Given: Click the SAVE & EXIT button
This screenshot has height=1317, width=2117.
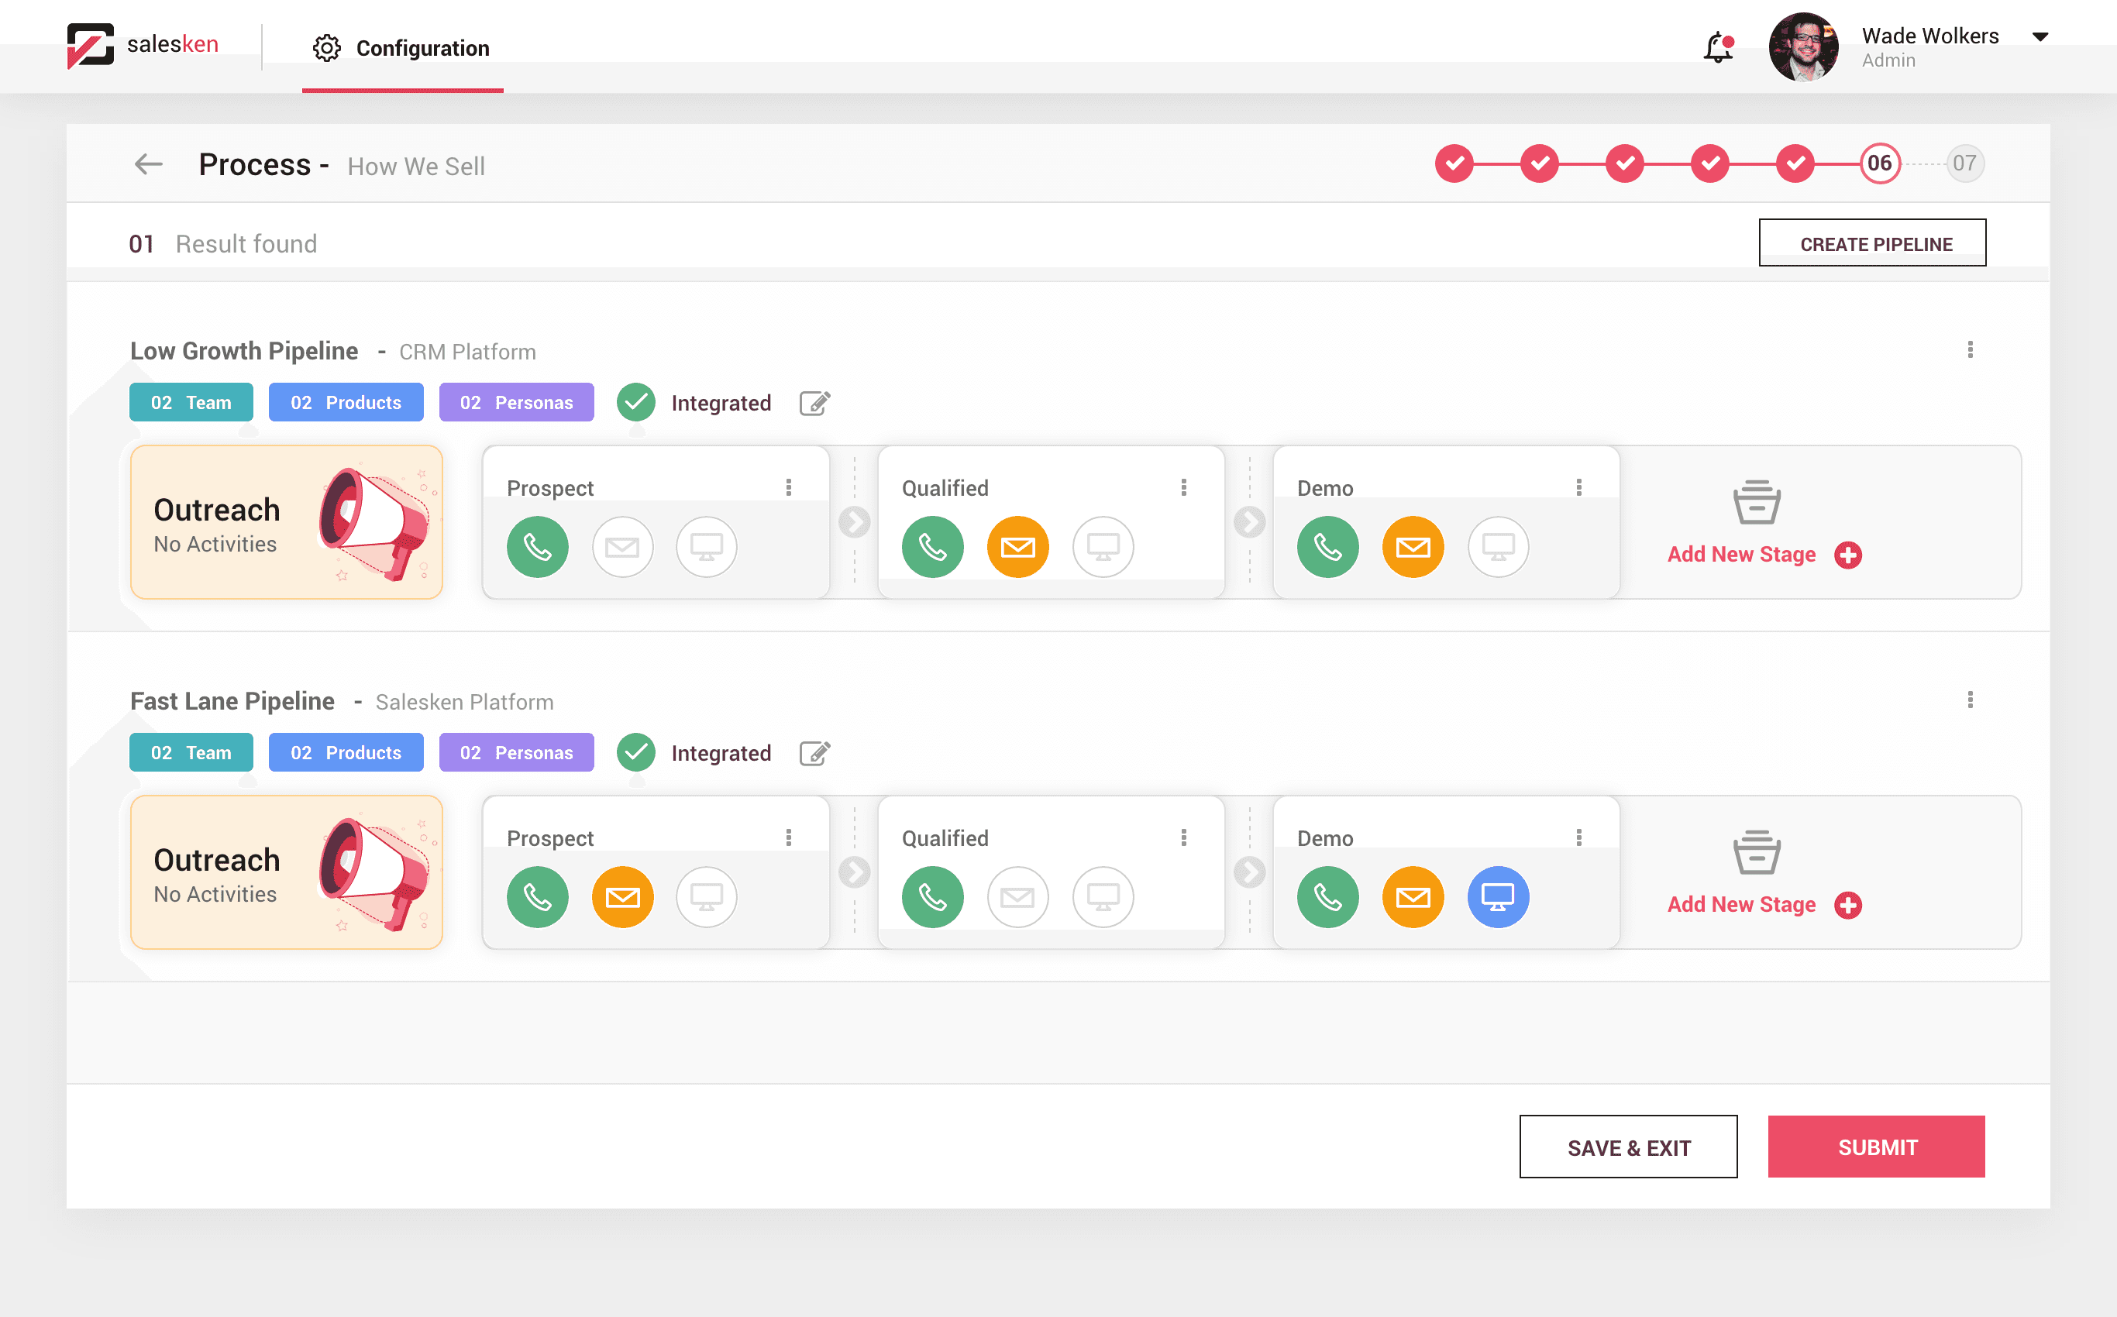Looking at the screenshot, I should 1627,1147.
